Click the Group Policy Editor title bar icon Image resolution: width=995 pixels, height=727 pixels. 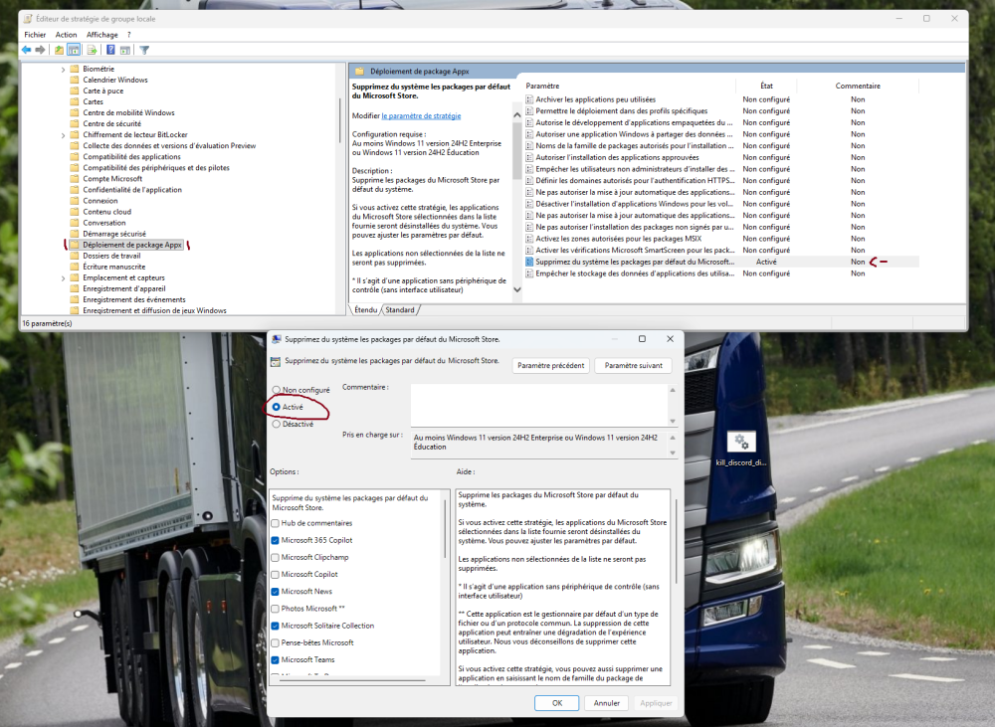coord(28,19)
